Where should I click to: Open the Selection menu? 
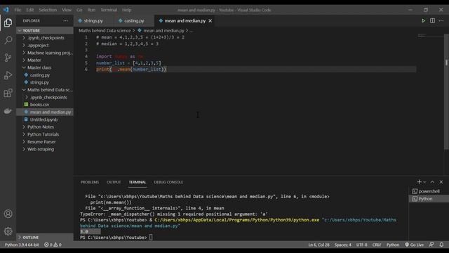(x=48, y=10)
